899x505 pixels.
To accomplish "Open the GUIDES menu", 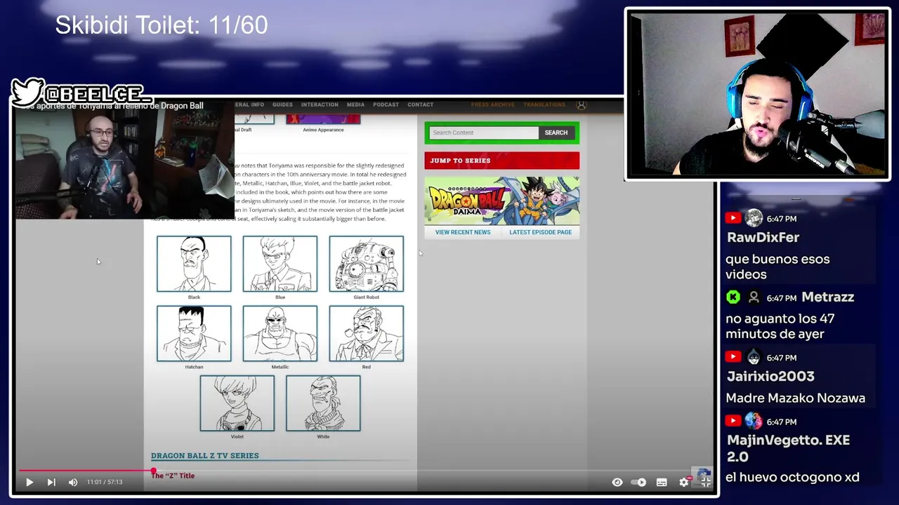I will pyautogui.click(x=282, y=105).
